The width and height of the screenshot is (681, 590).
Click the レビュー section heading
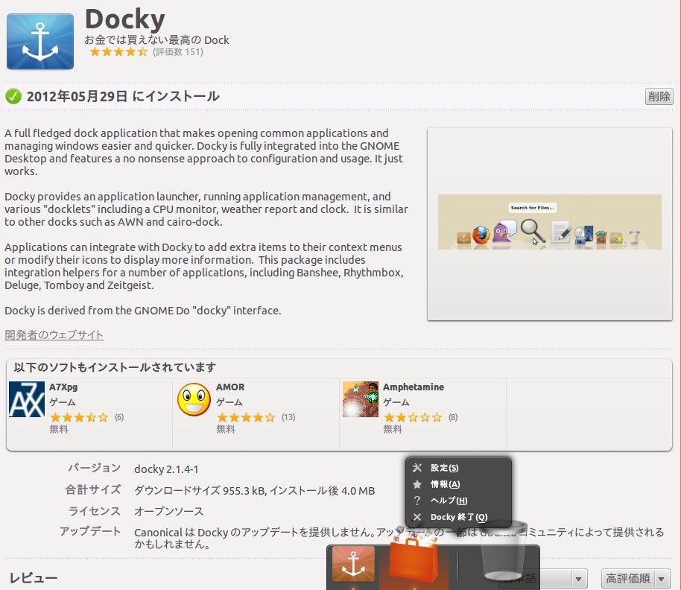pos(34,578)
